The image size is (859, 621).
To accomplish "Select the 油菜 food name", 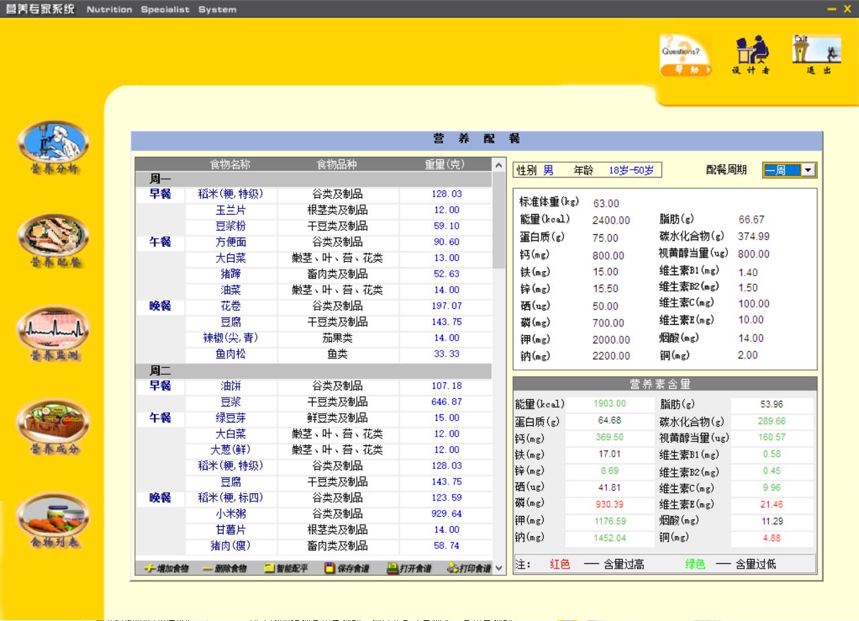I will tap(230, 290).
